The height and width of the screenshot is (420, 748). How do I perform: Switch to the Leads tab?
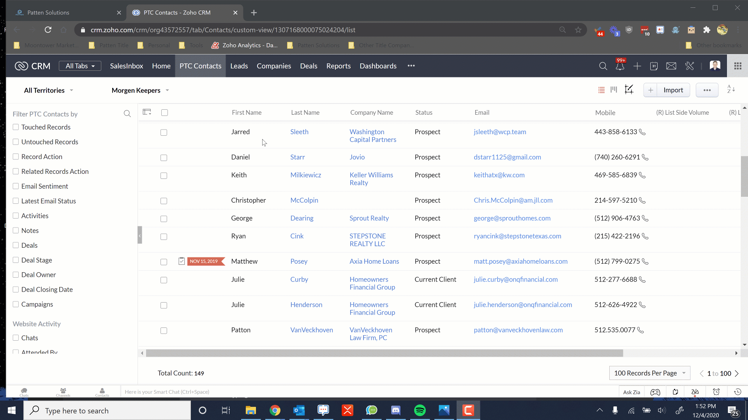pos(239,66)
